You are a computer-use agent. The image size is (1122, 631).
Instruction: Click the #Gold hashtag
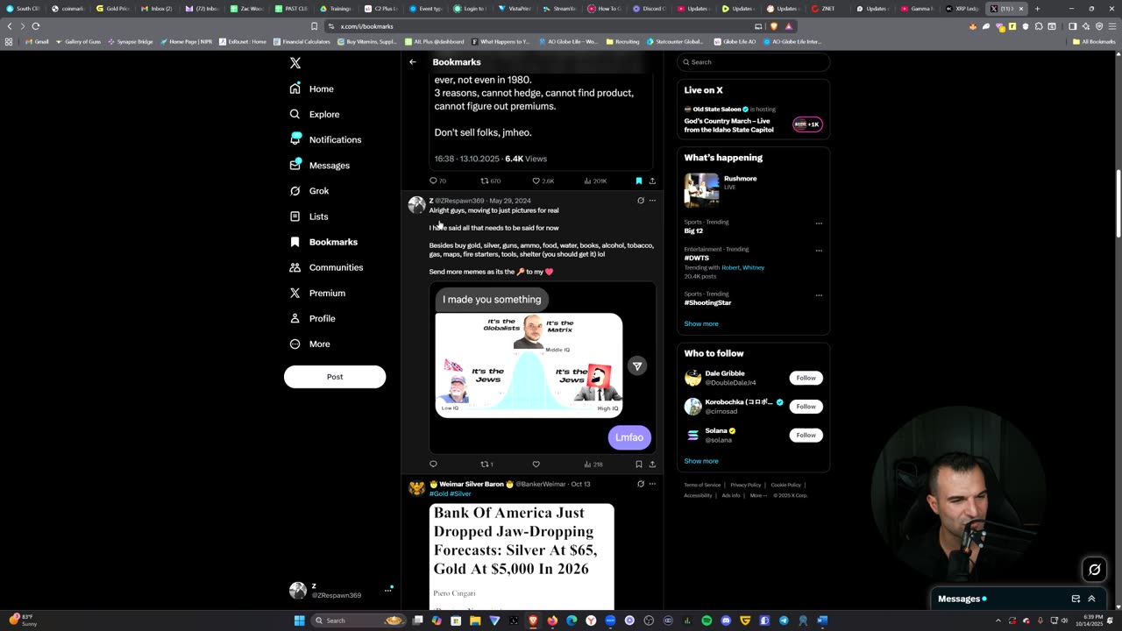point(438,493)
